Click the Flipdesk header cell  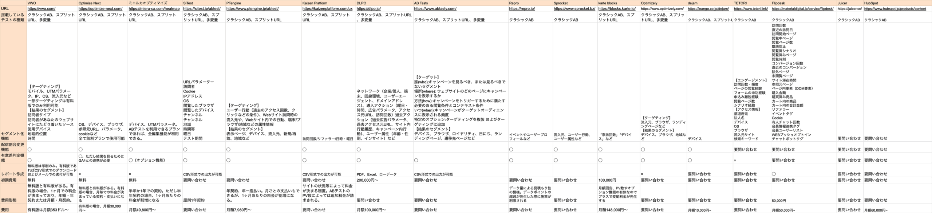pyautogui.click(x=804, y=3)
